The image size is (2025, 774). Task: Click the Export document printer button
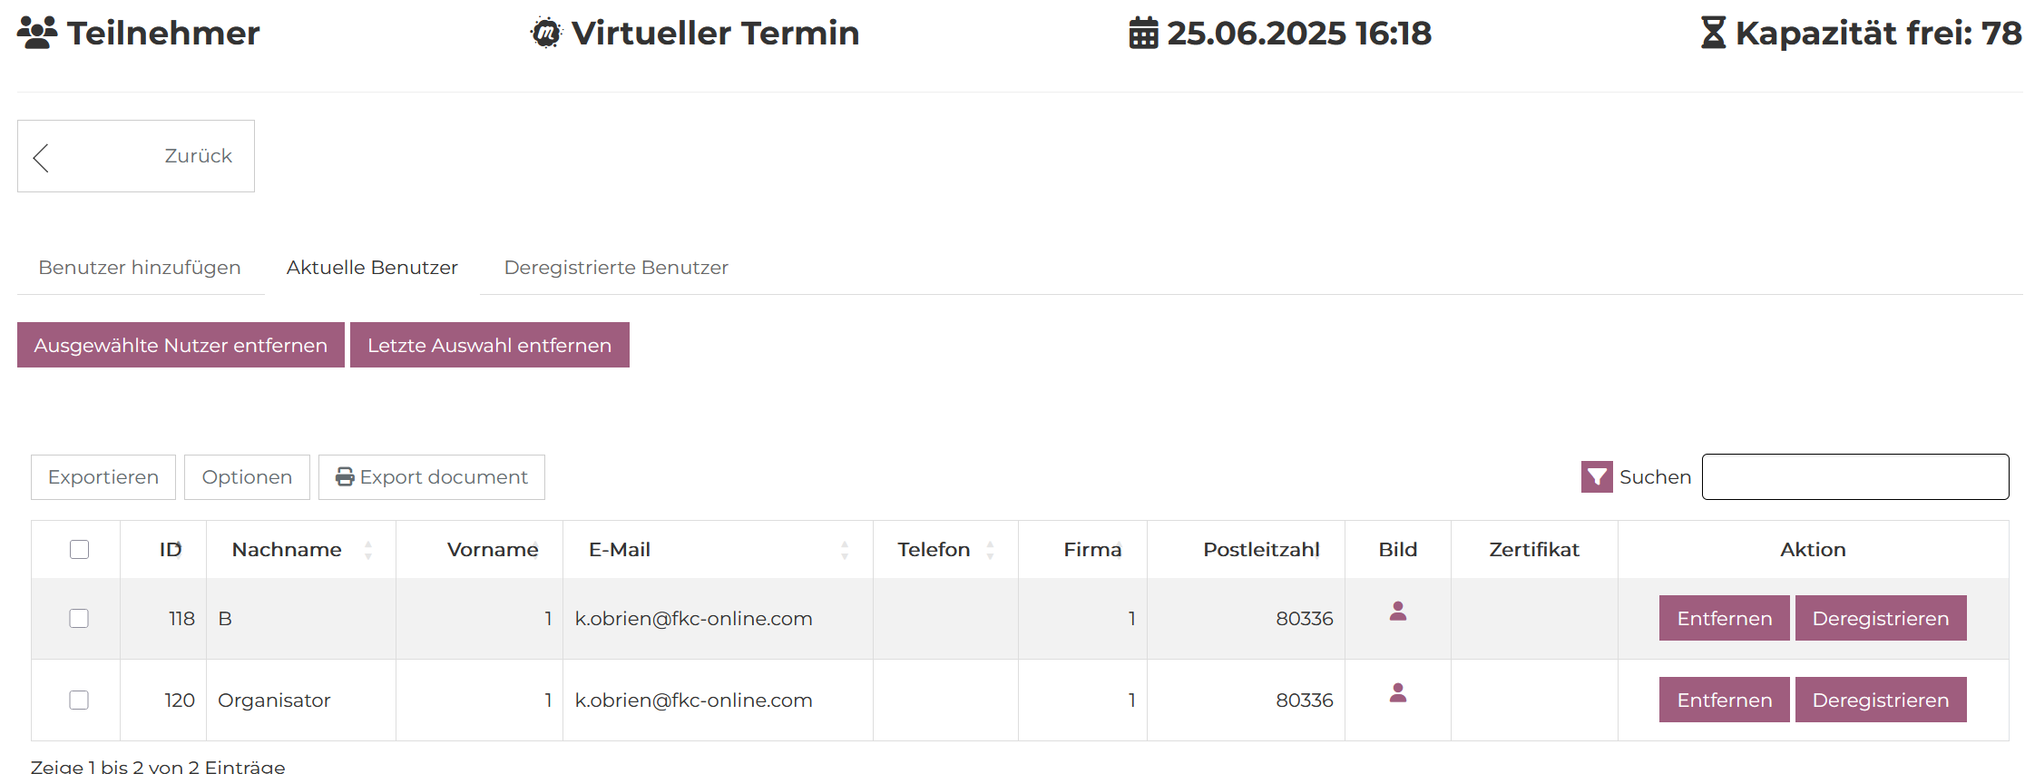pos(432,477)
